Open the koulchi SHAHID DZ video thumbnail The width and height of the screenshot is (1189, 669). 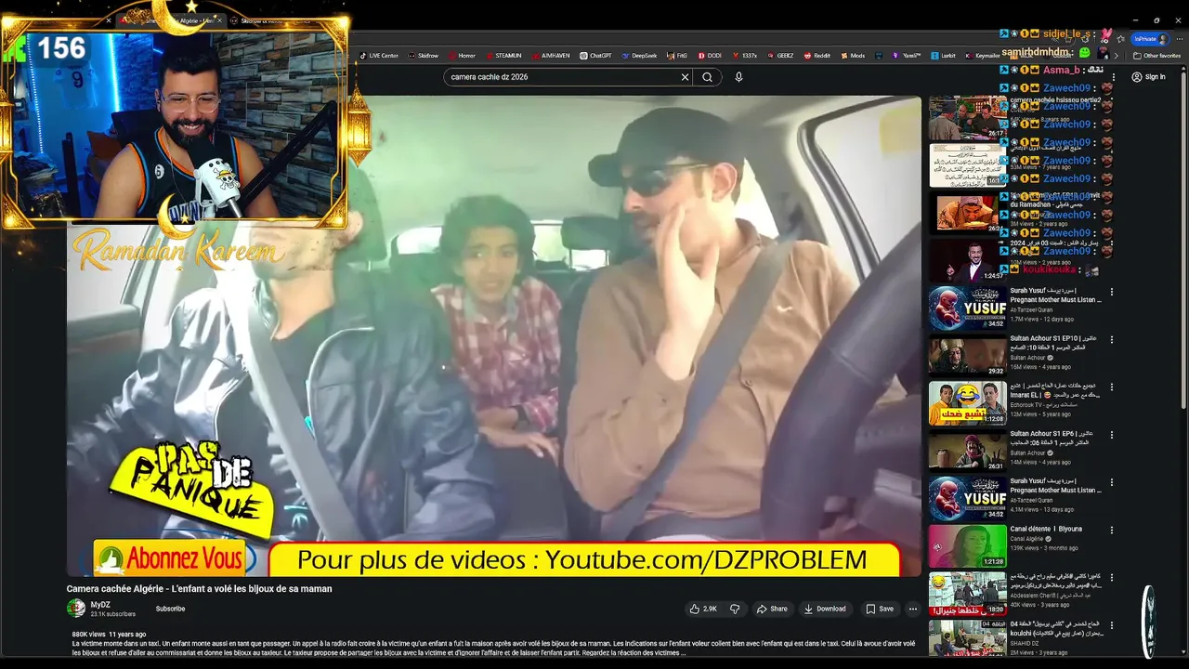pyautogui.click(x=967, y=638)
